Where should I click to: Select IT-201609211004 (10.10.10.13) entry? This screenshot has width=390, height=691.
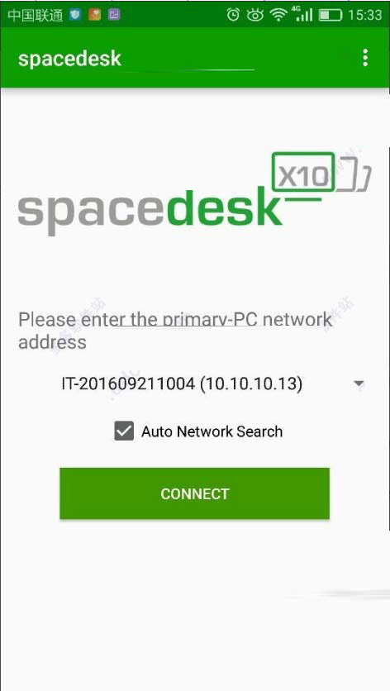tap(182, 384)
